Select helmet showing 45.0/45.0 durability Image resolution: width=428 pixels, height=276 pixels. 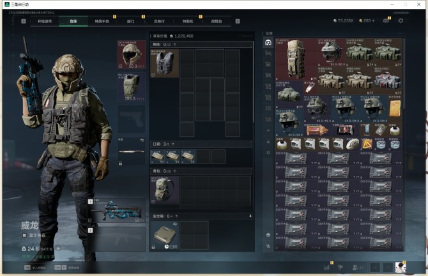point(317,109)
